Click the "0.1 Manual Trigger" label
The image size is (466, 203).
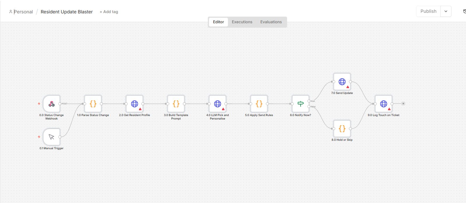[52, 148]
